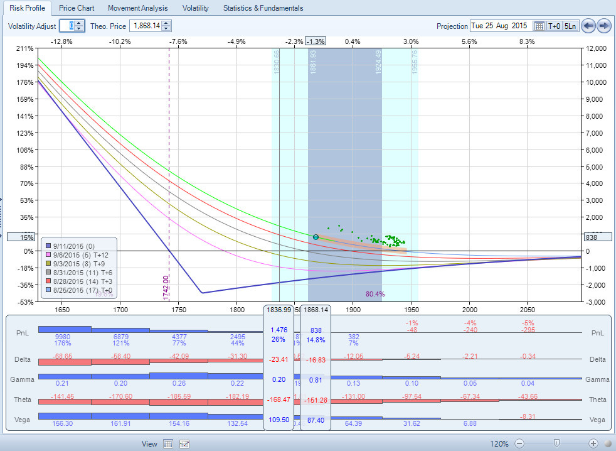Select the 9/3/2015 T+9 legend swatch

[48, 264]
